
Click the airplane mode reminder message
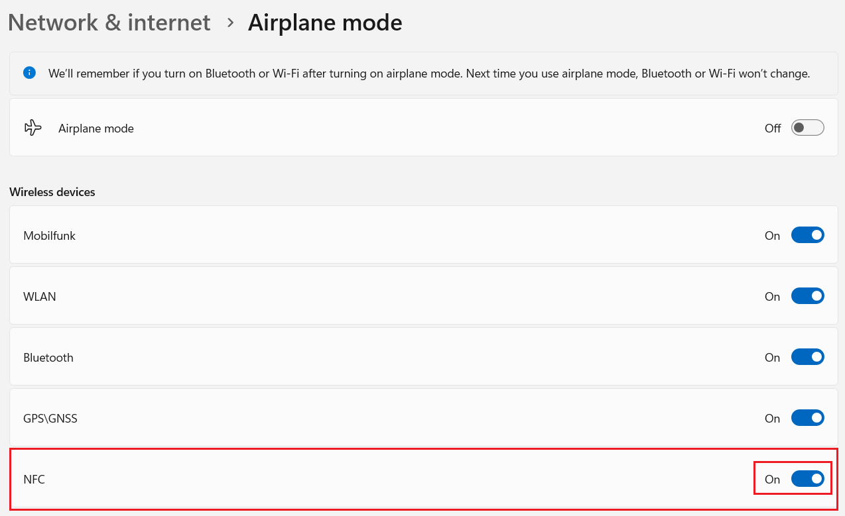(429, 74)
